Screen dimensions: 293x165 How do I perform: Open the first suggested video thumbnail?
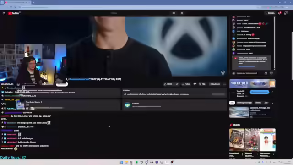click(x=239, y=112)
